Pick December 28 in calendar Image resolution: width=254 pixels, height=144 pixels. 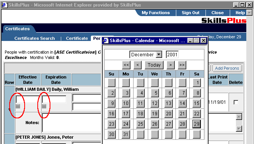[182, 124]
